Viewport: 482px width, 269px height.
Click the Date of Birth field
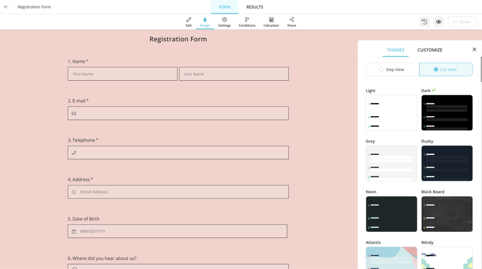click(177, 231)
